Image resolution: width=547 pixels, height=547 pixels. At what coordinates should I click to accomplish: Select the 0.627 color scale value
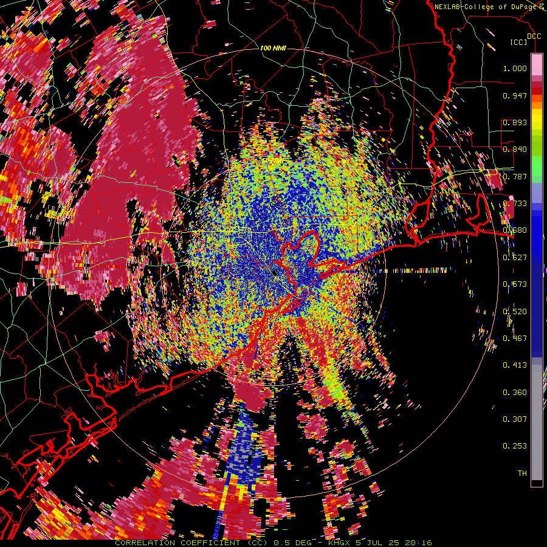(515, 258)
